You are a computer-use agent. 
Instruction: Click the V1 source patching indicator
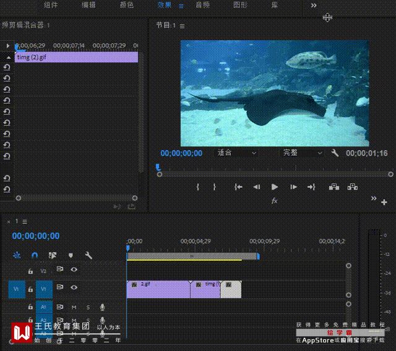[x=17, y=289]
